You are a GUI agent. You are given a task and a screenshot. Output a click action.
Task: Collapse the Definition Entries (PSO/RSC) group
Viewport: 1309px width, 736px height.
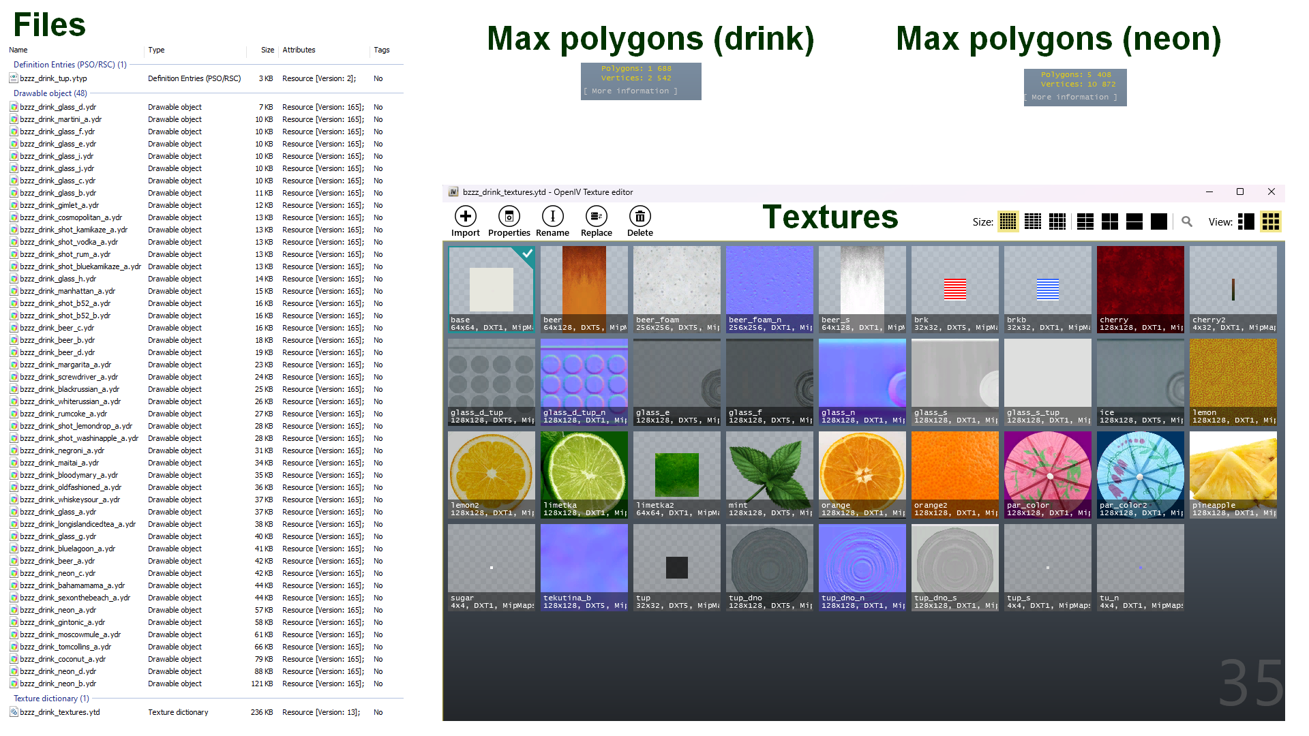point(70,65)
